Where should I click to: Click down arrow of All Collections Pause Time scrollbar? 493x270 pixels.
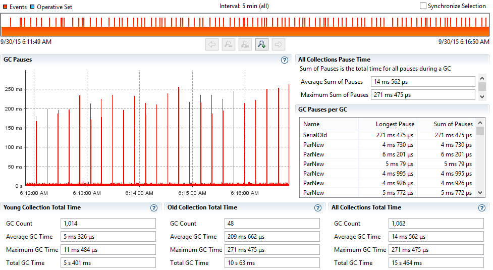(482, 97)
